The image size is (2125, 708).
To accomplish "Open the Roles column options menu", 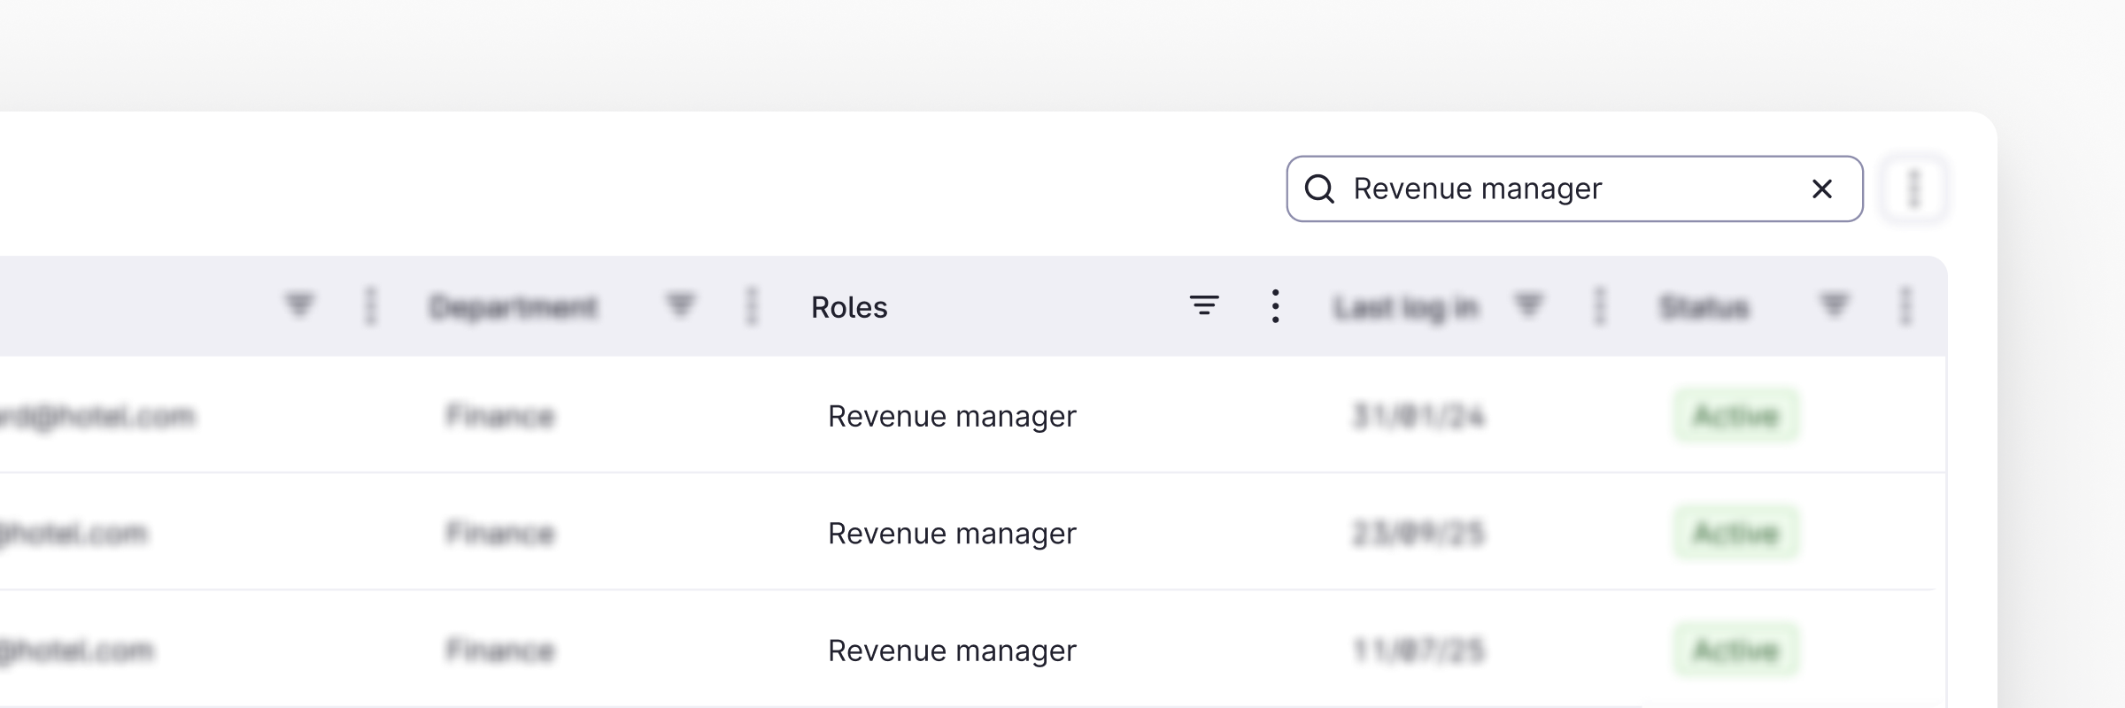I will point(1275,306).
